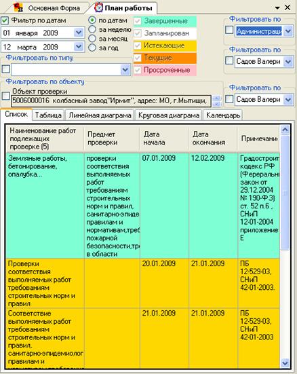Select the по датам radio button
The height and width of the screenshot is (374, 297).
92,20
